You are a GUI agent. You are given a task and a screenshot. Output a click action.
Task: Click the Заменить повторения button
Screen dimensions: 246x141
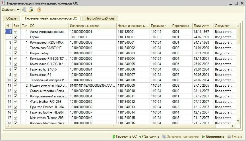coord(180,136)
